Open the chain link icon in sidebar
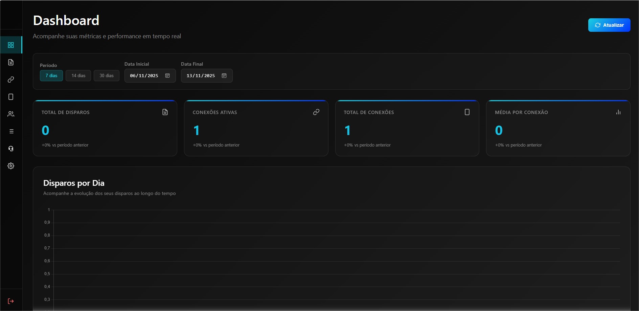639x311 pixels. click(x=11, y=80)
